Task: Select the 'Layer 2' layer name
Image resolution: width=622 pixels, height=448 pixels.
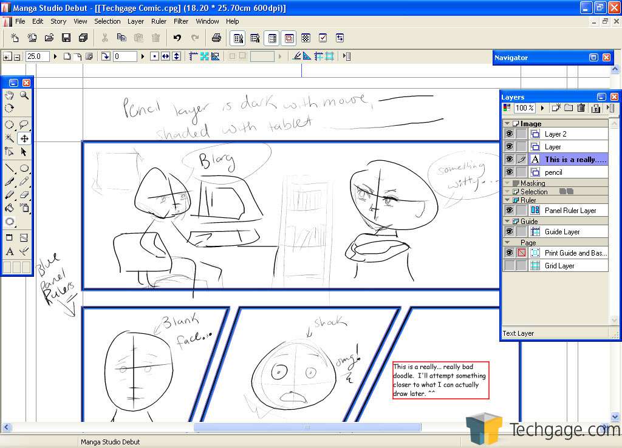Action: pos(555,134)
